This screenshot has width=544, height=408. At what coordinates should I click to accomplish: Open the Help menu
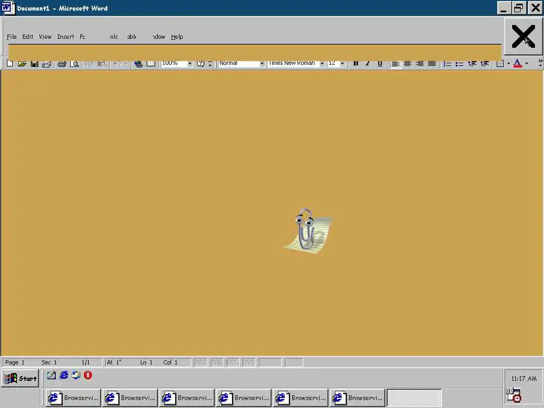[x=177, y=37]
